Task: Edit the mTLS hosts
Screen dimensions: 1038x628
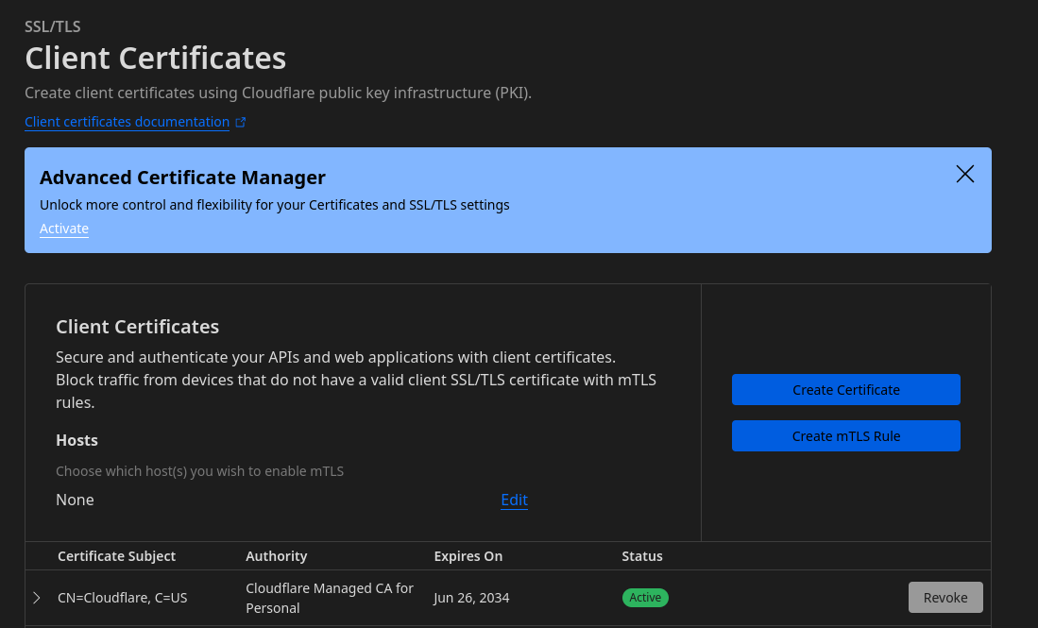Action: [x=514, y=500]
